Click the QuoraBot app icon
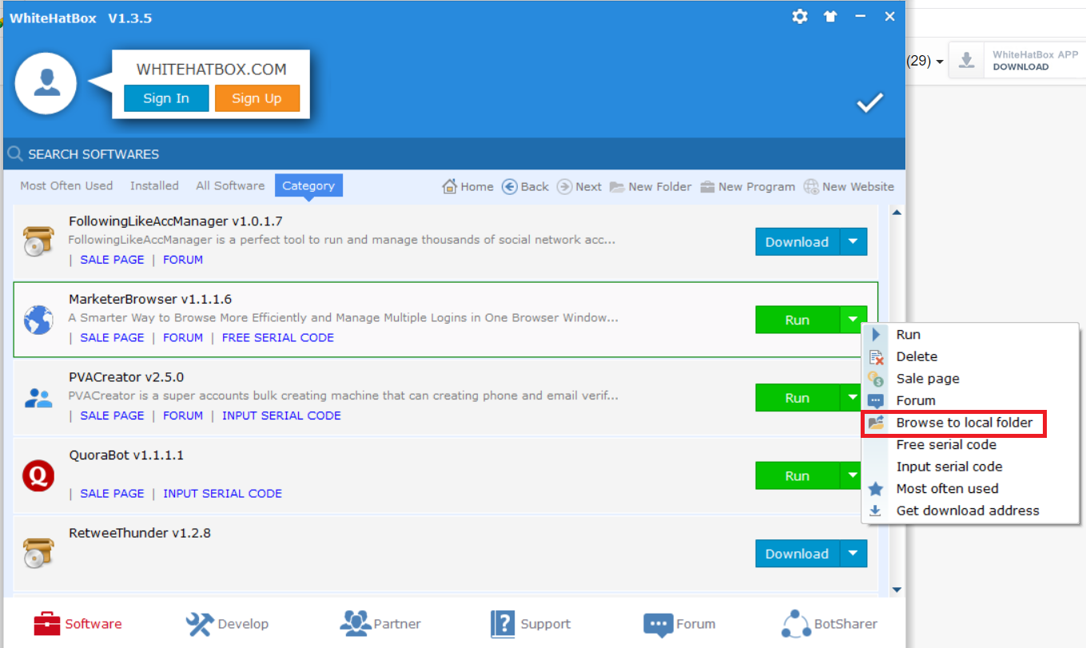Image resolution: width=1086 pixels, height=648 pixels. point(38,476)
